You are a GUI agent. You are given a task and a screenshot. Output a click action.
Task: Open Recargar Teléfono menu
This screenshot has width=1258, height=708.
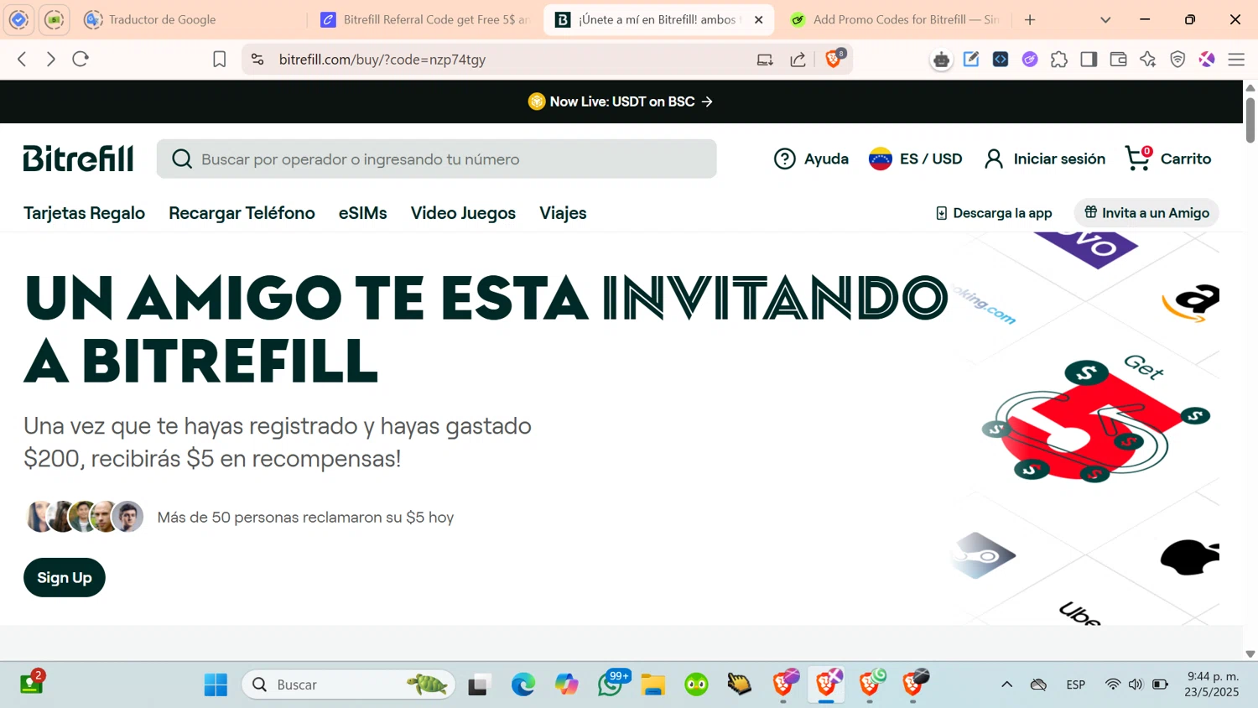click(242, 213)
